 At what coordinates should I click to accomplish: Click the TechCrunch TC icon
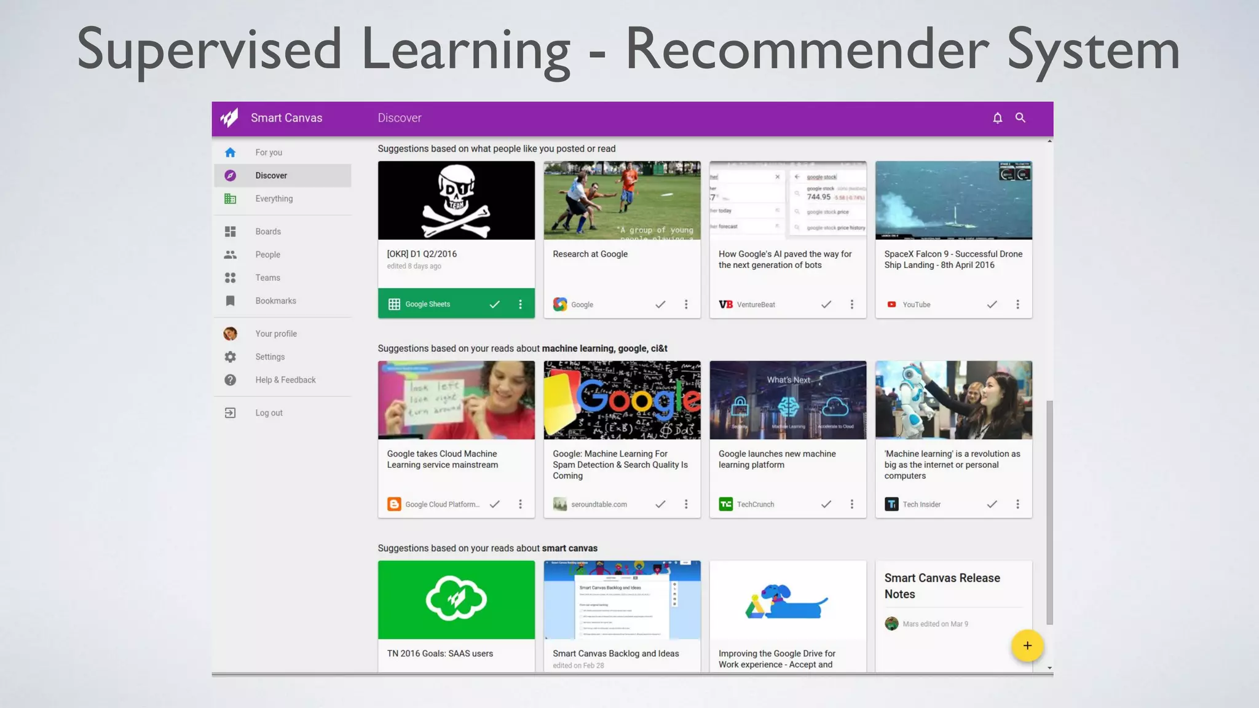click(725, 504)
